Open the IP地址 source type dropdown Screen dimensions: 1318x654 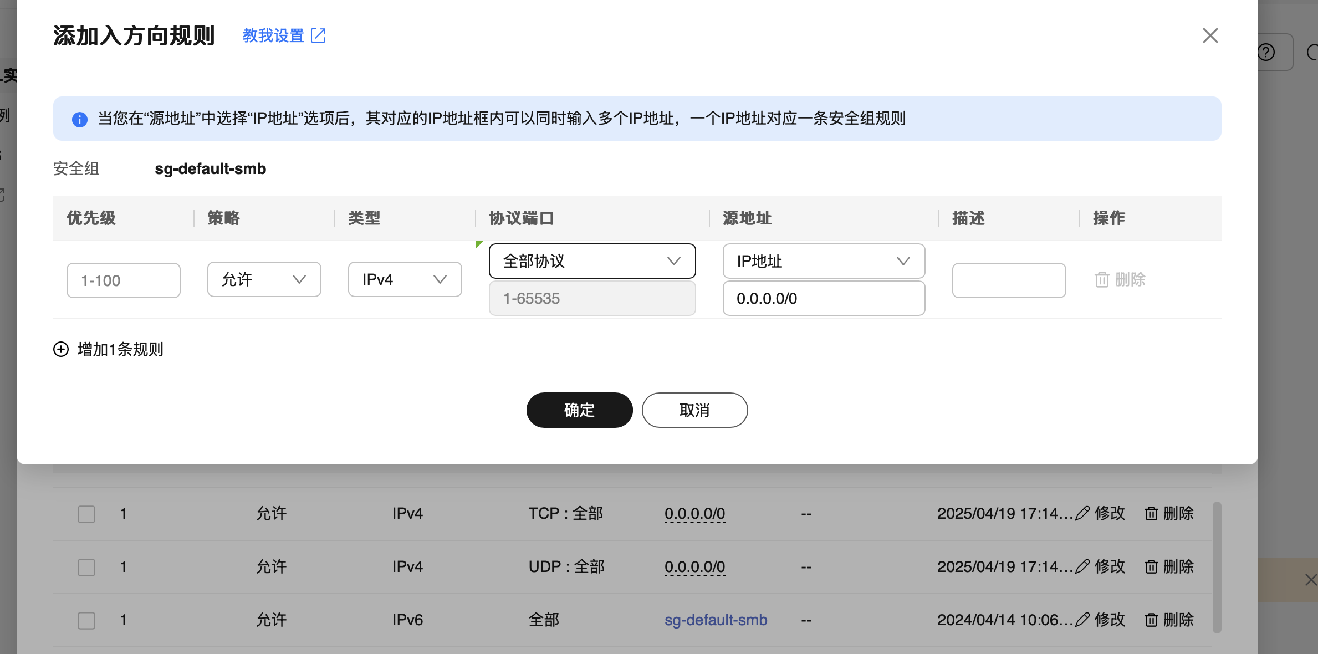pos(824,261)
